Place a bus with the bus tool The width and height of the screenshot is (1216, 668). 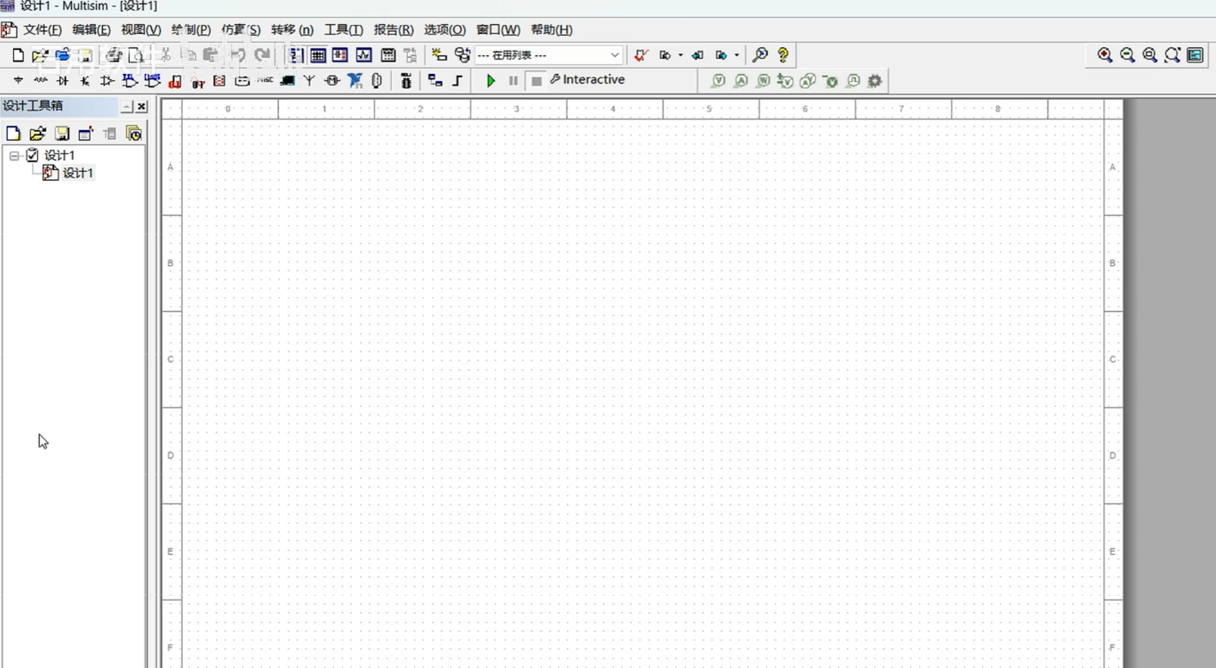coord(458,81)
